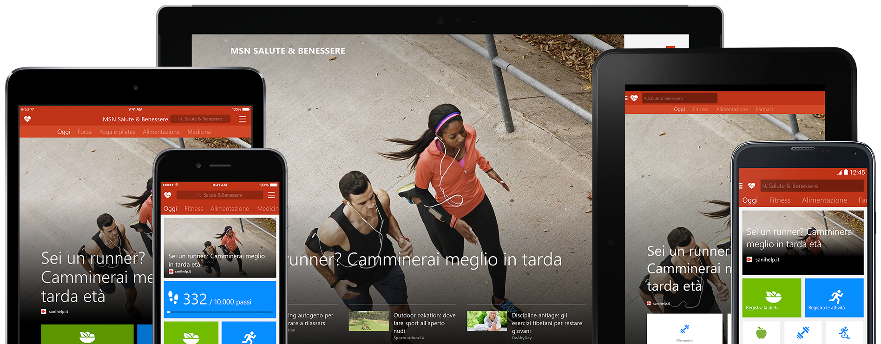
Task: Open the 332 / 10.000 passi step tile
Action: (x=220, y=299)
